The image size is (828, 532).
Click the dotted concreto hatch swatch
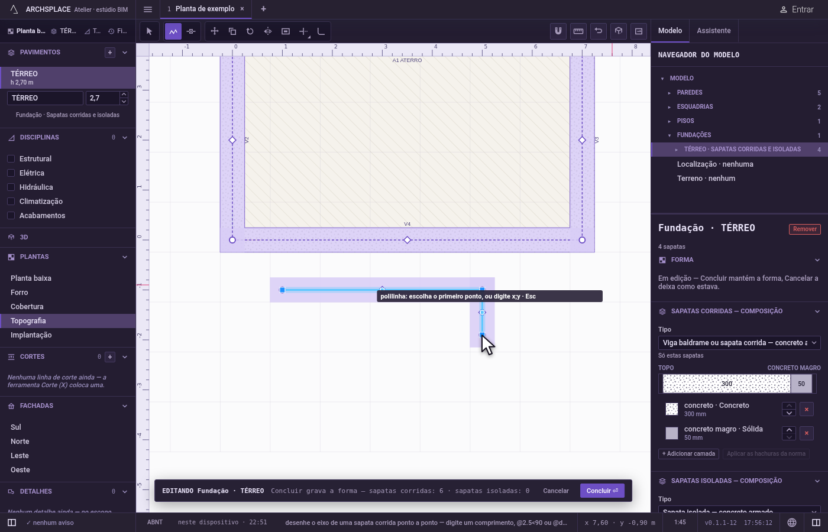point(672,409)
